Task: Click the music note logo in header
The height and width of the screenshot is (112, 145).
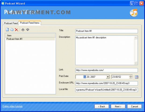Action: [x=134, y=13]
